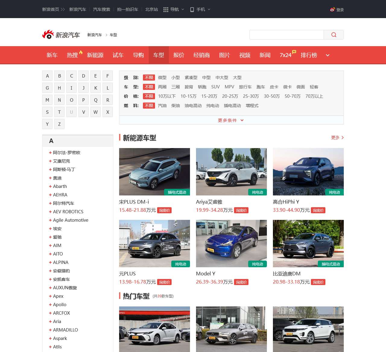The width and height of the screenshot is (386, 352).
Task: Click 询底价 for 宋PLUS DM-i
Action: pyautogui.click(x=165, y=210)
